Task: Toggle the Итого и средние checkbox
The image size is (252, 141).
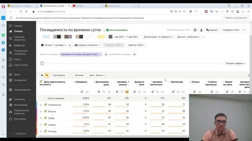Action: [45, 98]
